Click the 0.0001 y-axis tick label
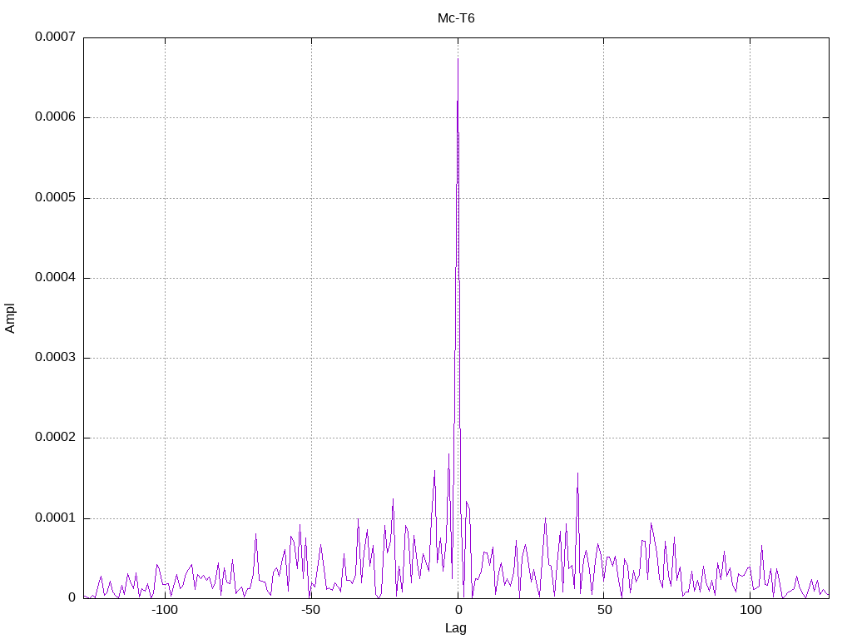The height and width of the screenshot is (639, 852). [55, 518]
